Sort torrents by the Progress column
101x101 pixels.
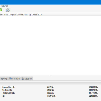pos(12,15)
